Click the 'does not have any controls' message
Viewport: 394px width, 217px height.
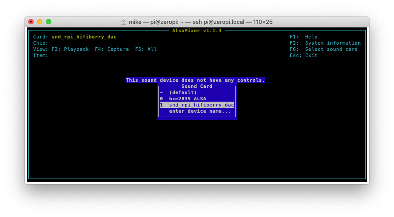pyautogui.click(x=195, y=80)
